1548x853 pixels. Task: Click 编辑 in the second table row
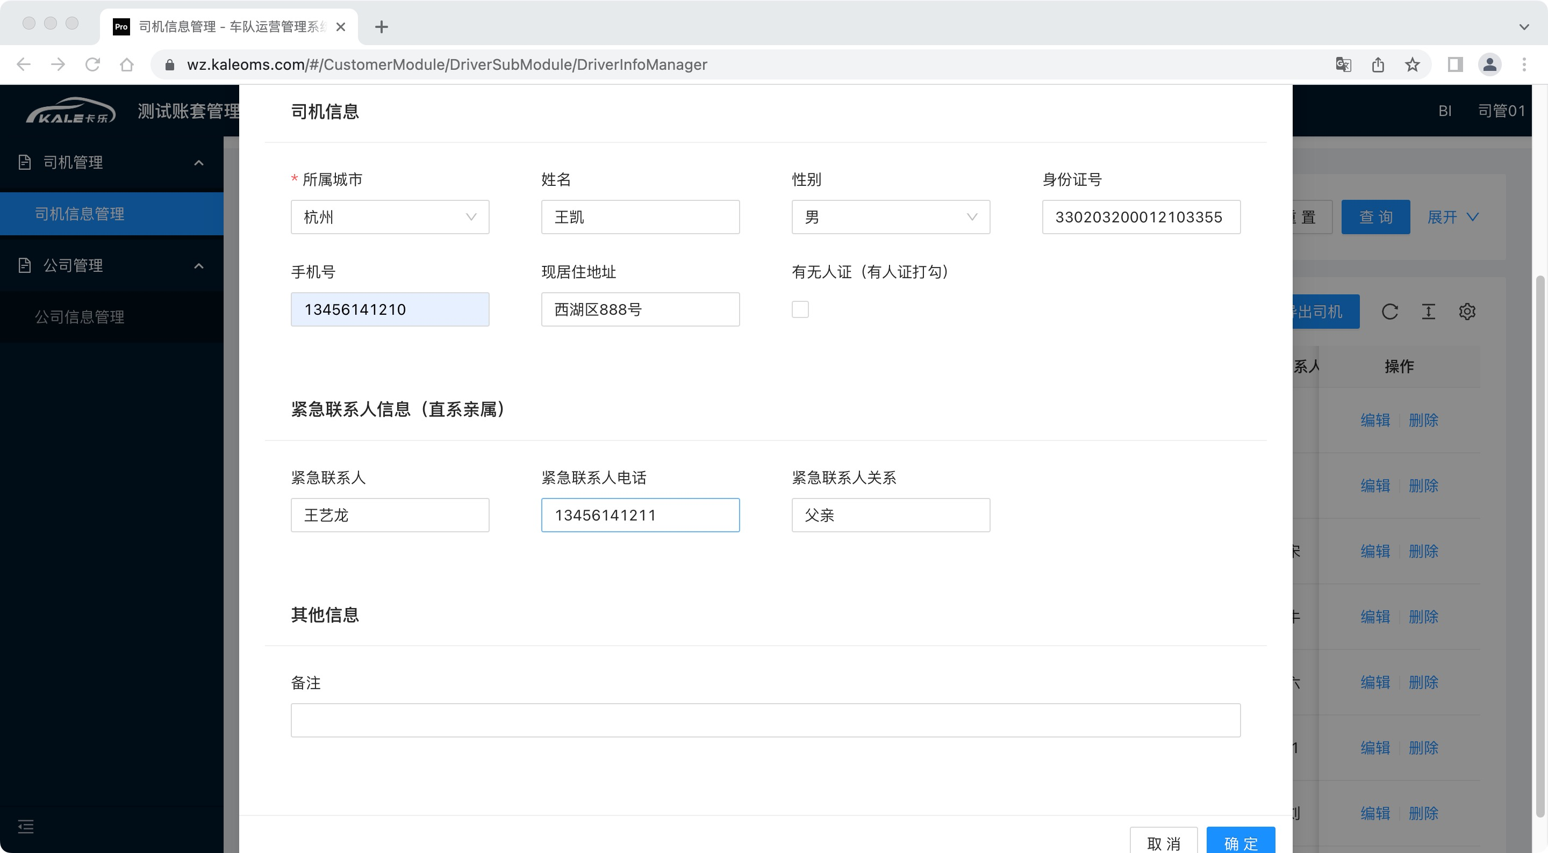pos(1375,486)
